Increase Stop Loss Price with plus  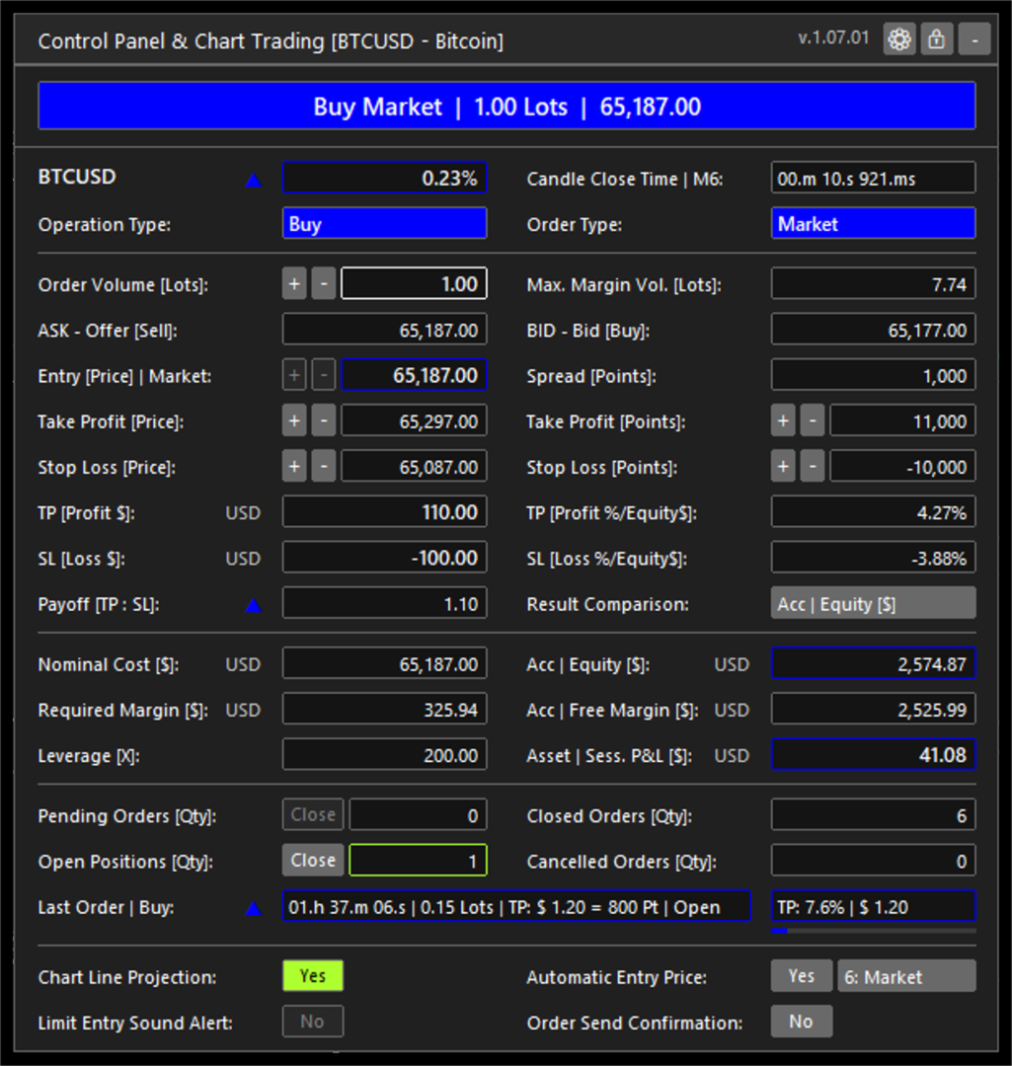tap(294, 466)
